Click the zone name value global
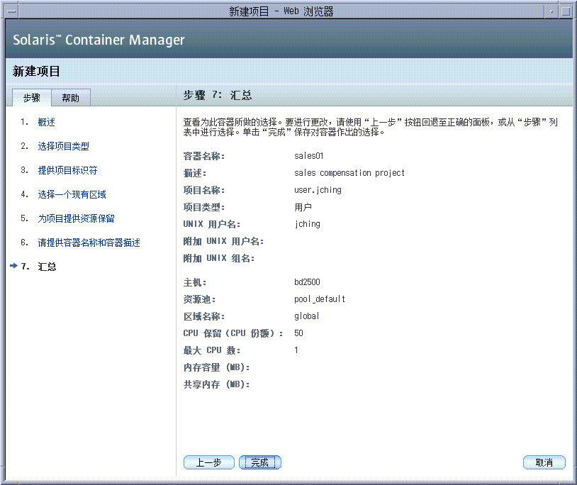The image size is (577, 485). point(306,316)
